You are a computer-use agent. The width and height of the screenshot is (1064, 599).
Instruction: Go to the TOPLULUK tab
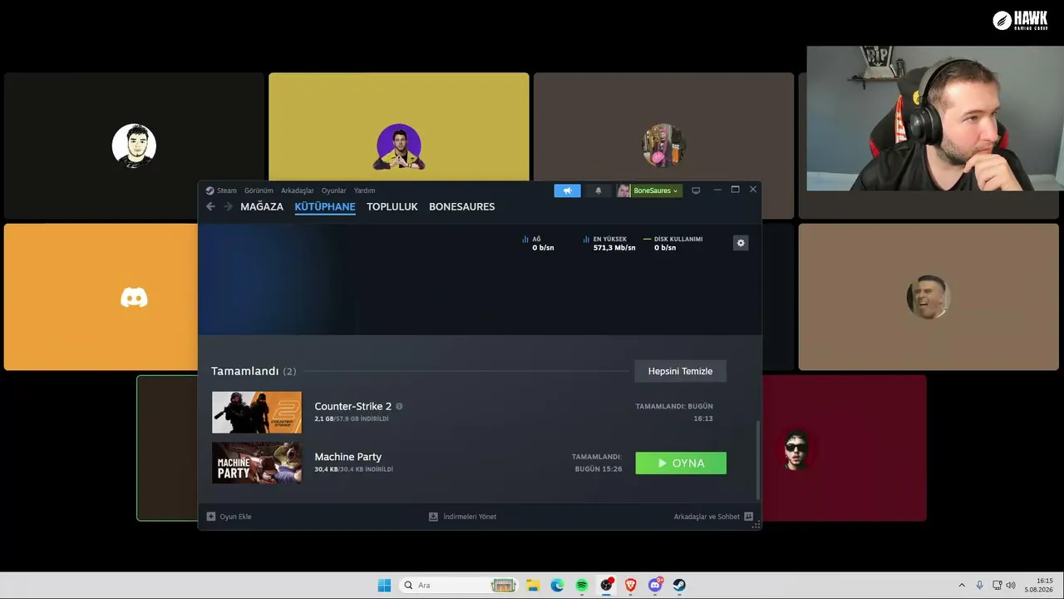(x=392, y=206)
